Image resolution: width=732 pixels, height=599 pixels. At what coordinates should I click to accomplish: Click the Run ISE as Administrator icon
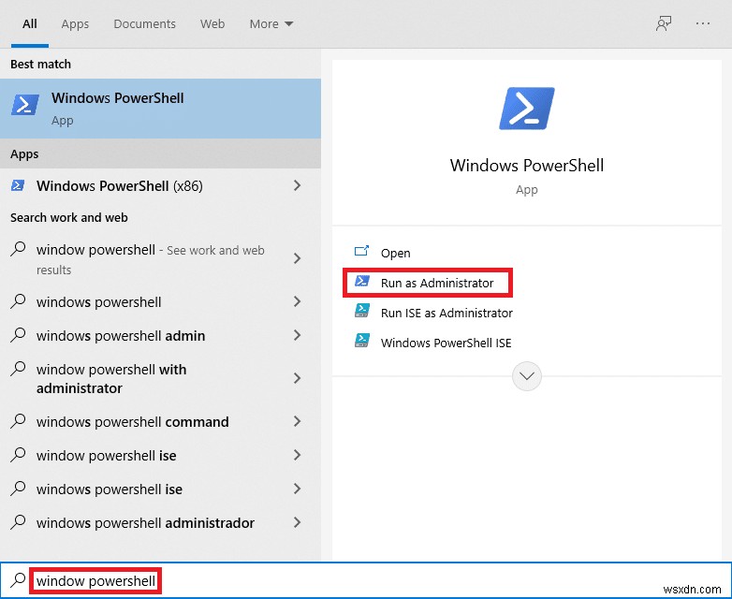[361, 313]
